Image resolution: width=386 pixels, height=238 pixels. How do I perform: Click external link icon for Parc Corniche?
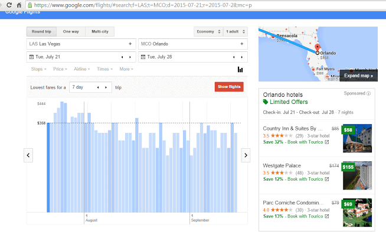pos(327,216)
